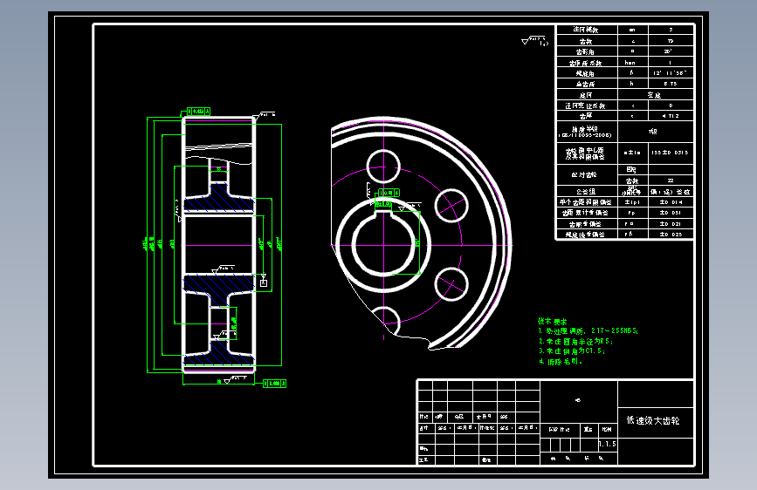Select the requirement line mentioning R5
This screenshot has height=490, width=757.
tap(575, 341)
